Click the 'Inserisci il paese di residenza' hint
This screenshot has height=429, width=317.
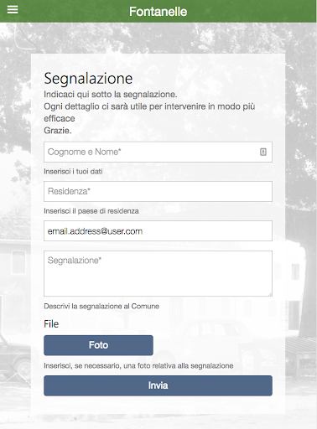(91, 211)
